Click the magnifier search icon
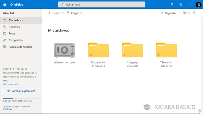Screen dimensions: 203x114 63,5
